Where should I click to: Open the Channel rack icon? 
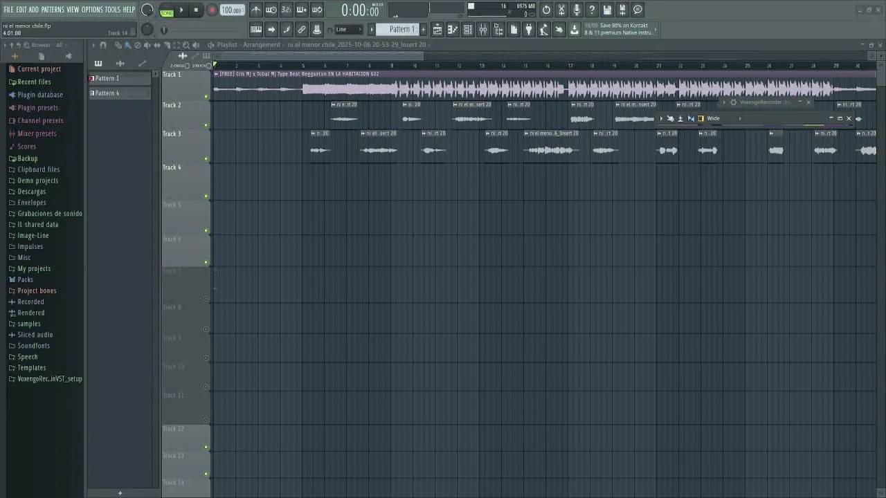point(468,29)
